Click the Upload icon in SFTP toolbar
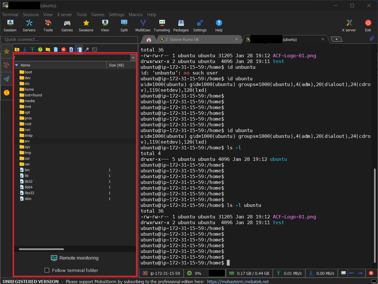Viewport: 378px width, 284px height. [32, 49]
